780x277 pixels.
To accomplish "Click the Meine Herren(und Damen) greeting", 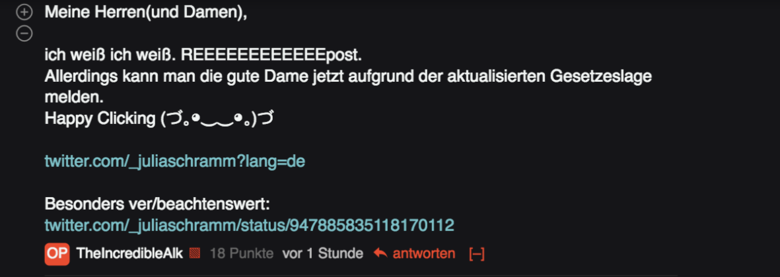I will click(x=146, y=13).
